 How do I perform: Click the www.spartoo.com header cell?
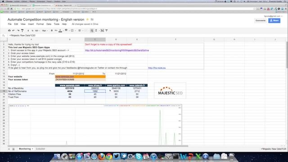(116, 85)
